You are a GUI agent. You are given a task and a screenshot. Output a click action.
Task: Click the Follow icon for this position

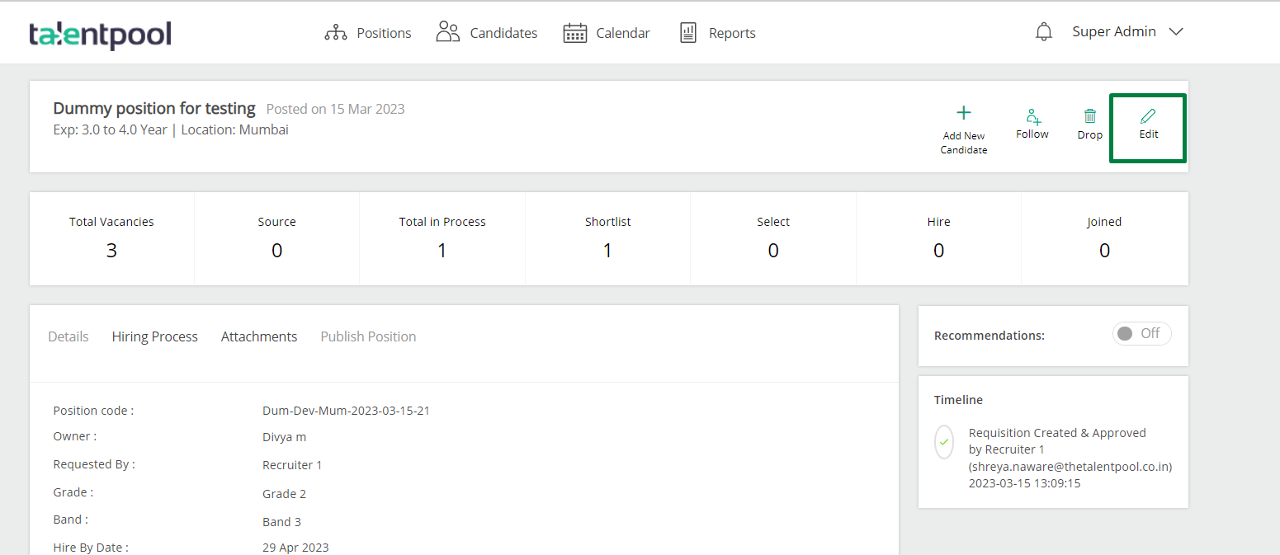[1032, 115]
